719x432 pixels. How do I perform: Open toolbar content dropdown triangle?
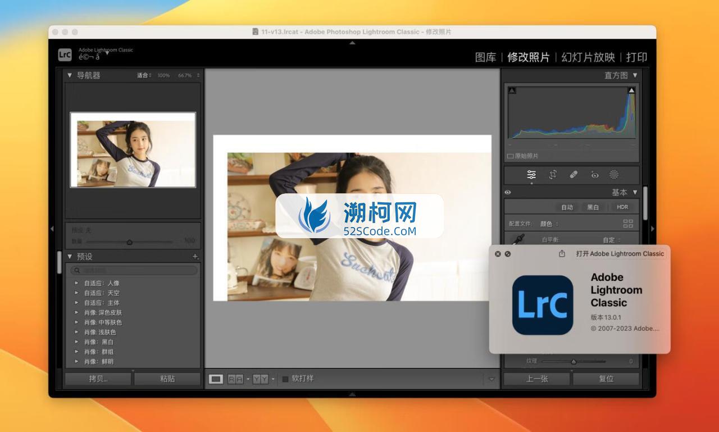(492, 379)
